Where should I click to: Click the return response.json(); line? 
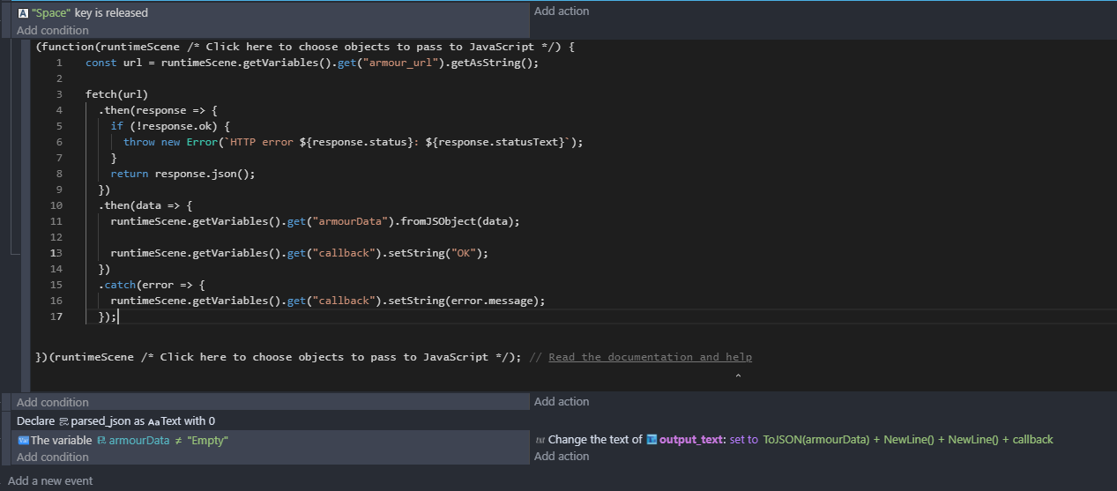tap(182, 174)
